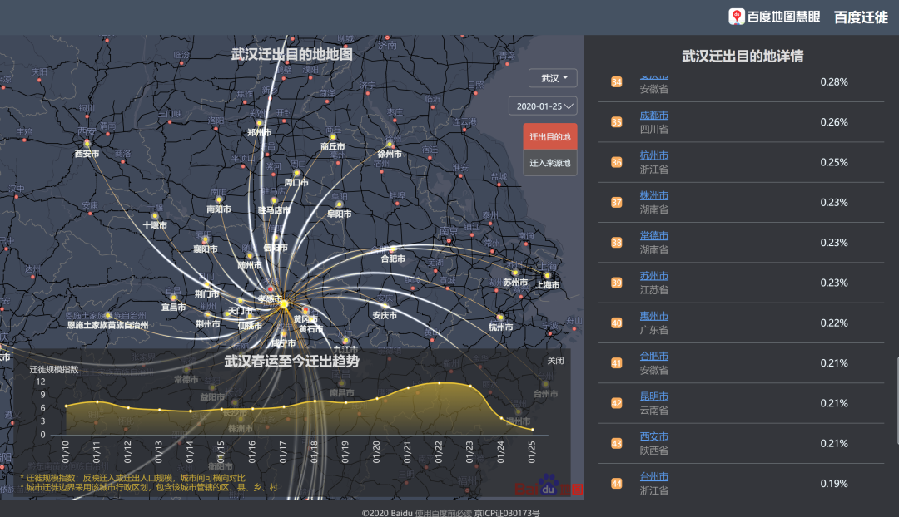The width and height of the screenshot is (899, 517).
Task: Click rank badge 35
Action: pos(616,122)
